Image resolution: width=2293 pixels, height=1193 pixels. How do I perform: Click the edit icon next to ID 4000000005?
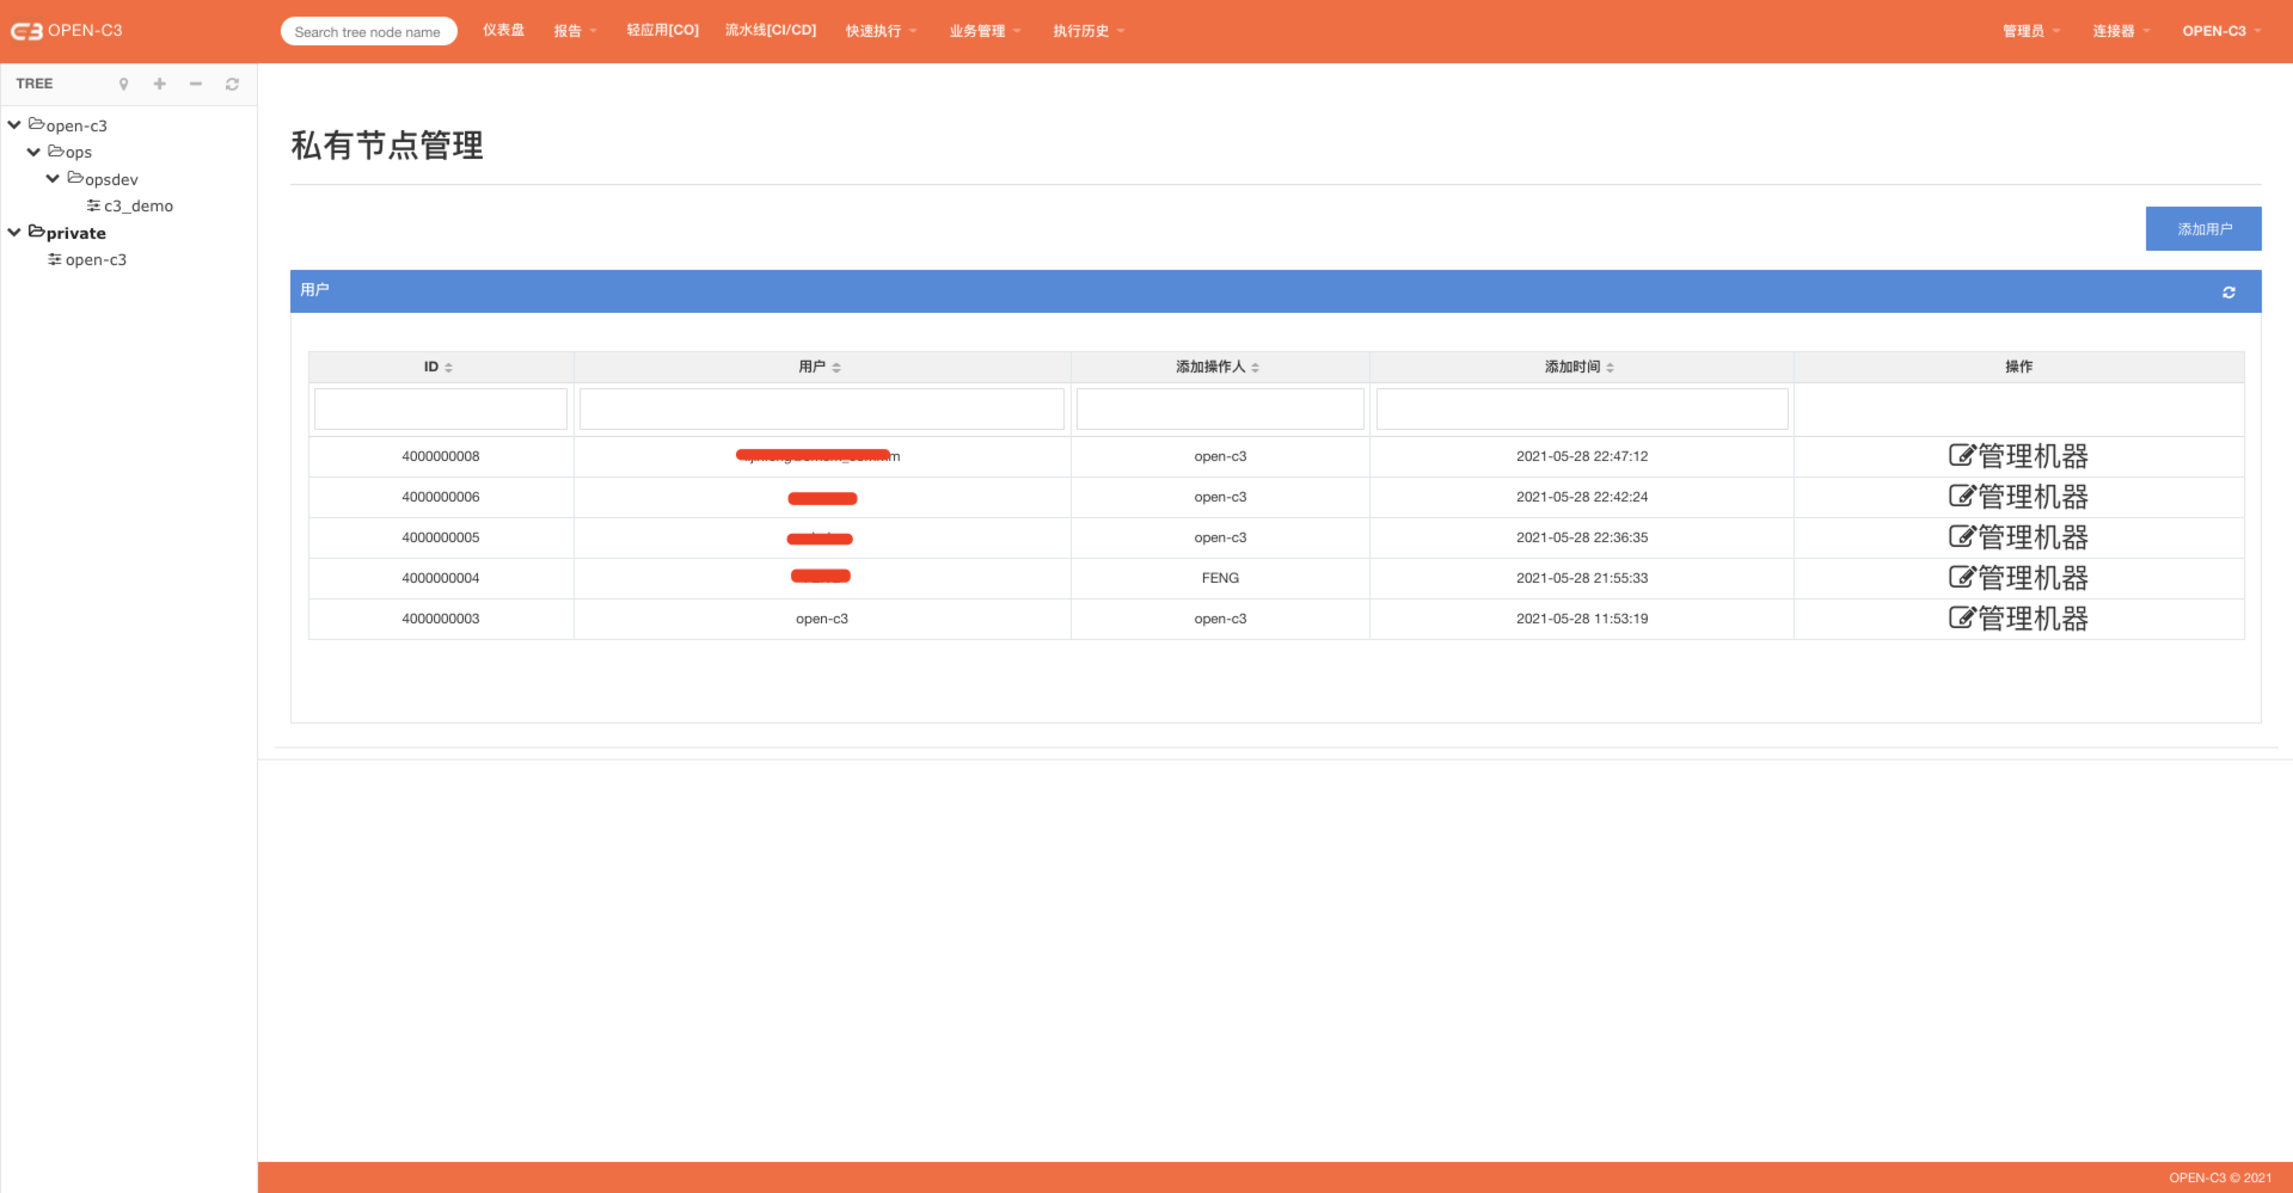[1958, 537]
